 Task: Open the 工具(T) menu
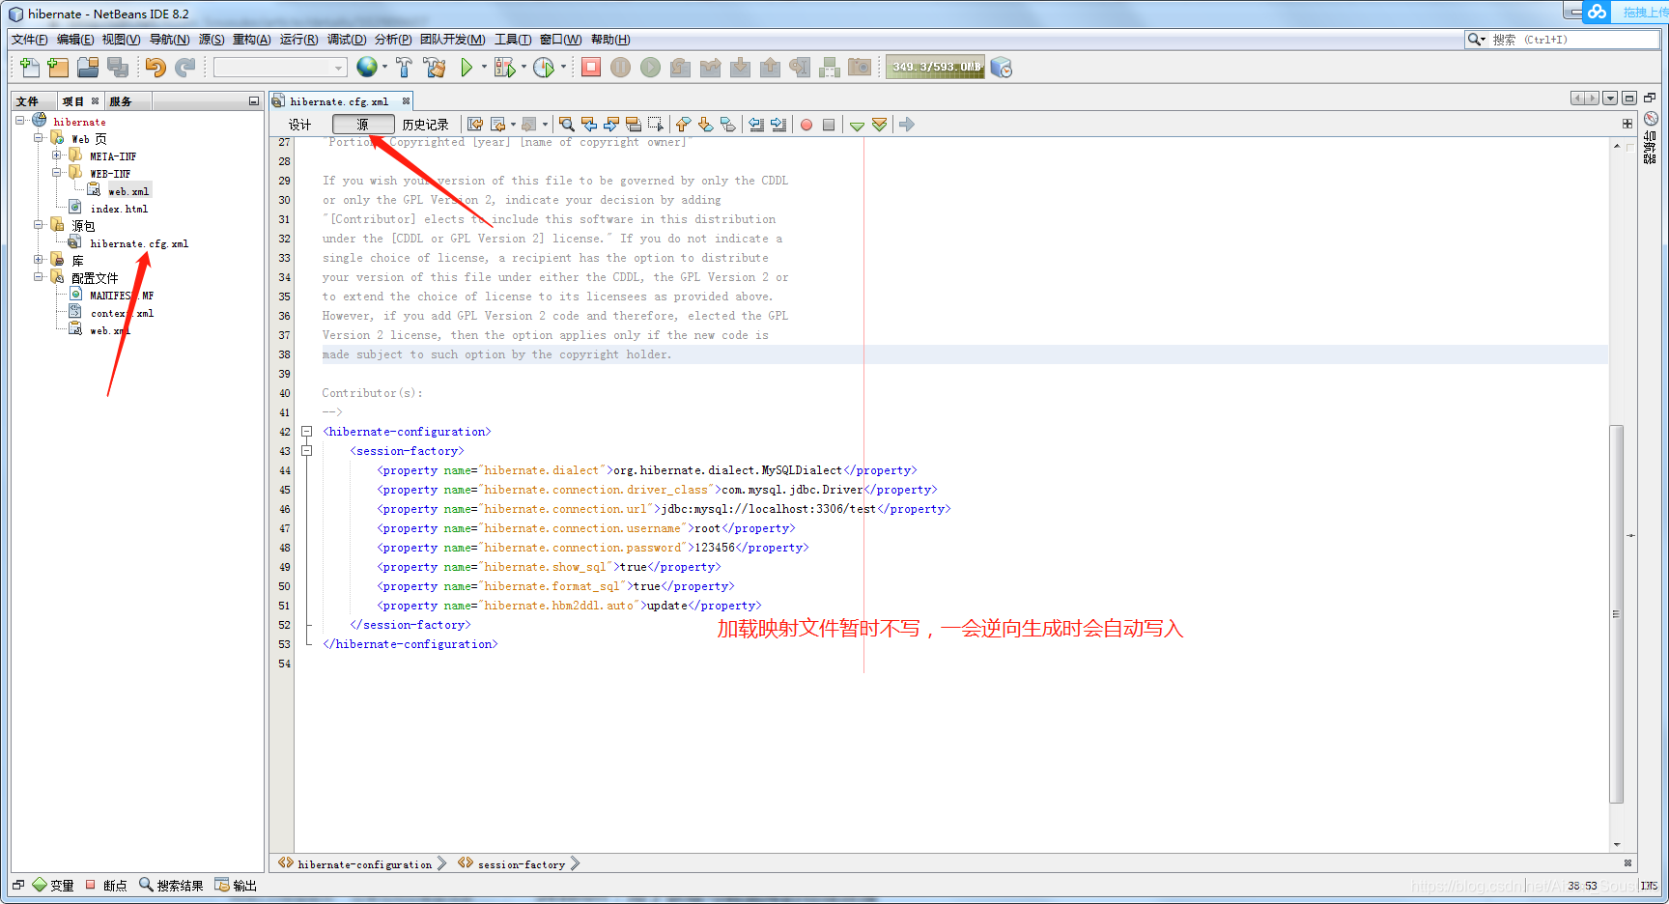click(513, 40)
